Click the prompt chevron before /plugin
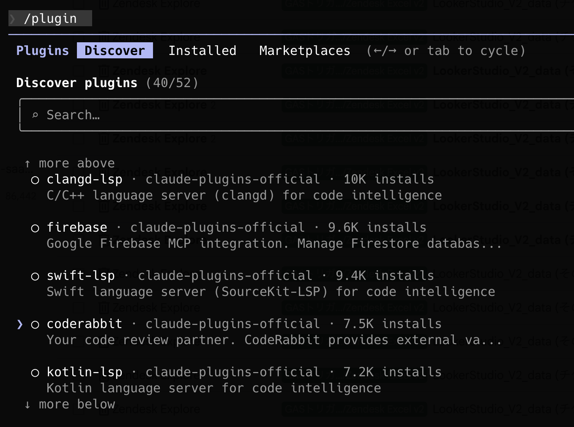 point(13,19)
